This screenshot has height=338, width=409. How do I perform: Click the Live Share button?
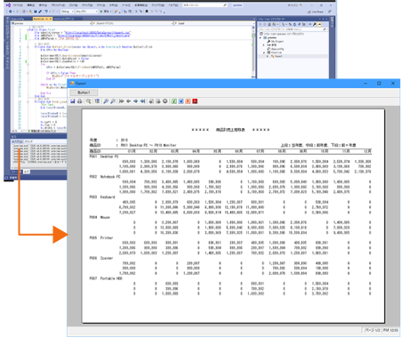(316, 12)
